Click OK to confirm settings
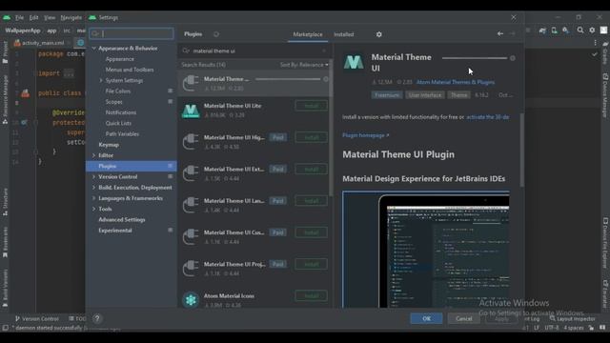The image size is (610, 343). [426, 318]
